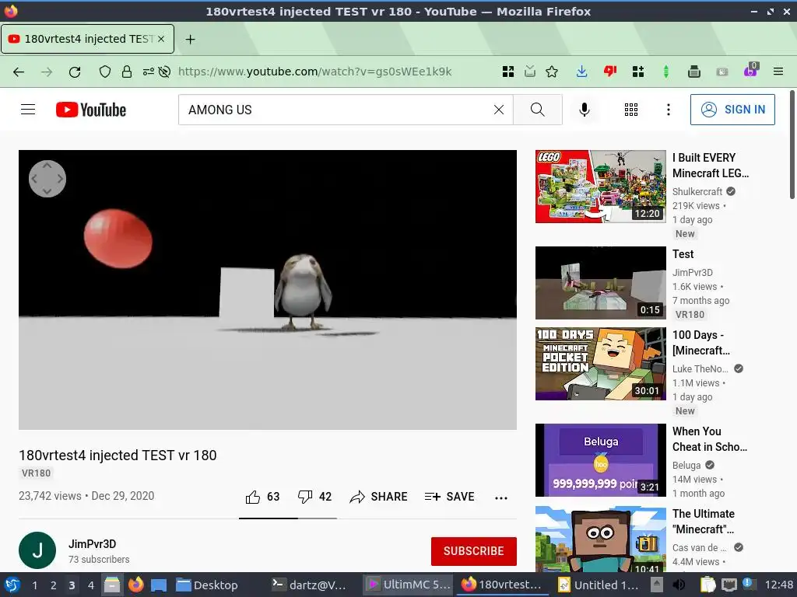Reload the current page
The height and width of the screenshot is (597, 797).
[x=75, y=72]
